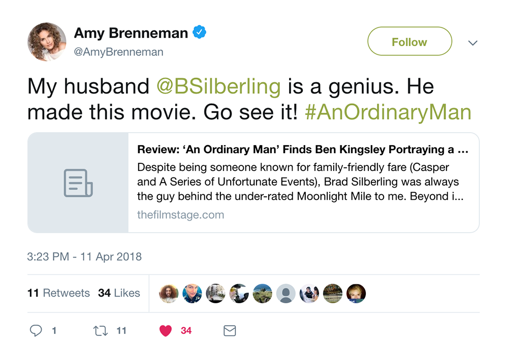
Task: Click the blue verified badge
Action: point(200,33)
